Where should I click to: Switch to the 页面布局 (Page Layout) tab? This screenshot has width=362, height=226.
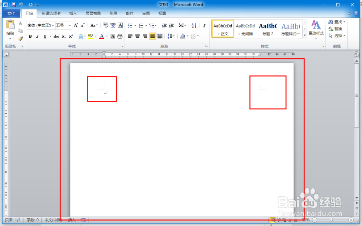click(x=93, y=13)
